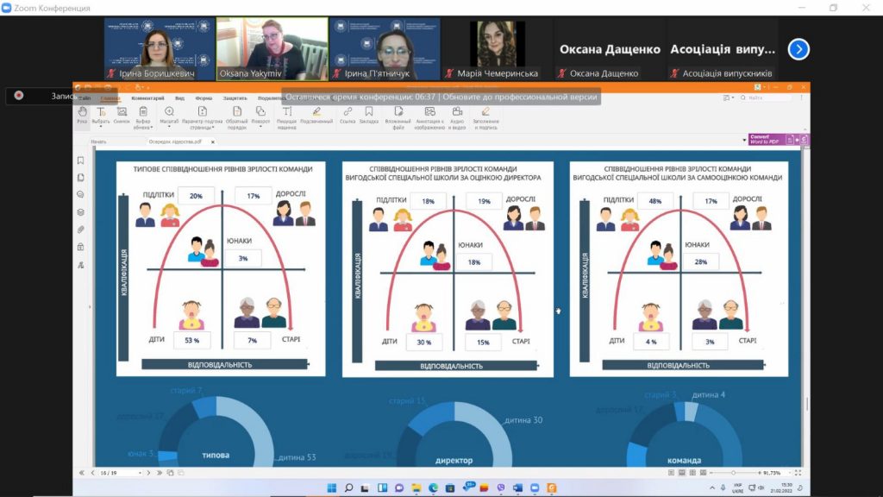The width and height of the screenshot is (883, 497).
Task: Open the bookmarks panel in the left sidebar
Action: click(x=81, y=160)
